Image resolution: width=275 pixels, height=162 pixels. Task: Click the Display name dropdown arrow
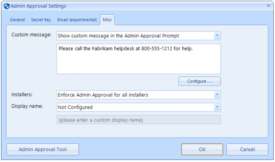click(x=217, y=107)
